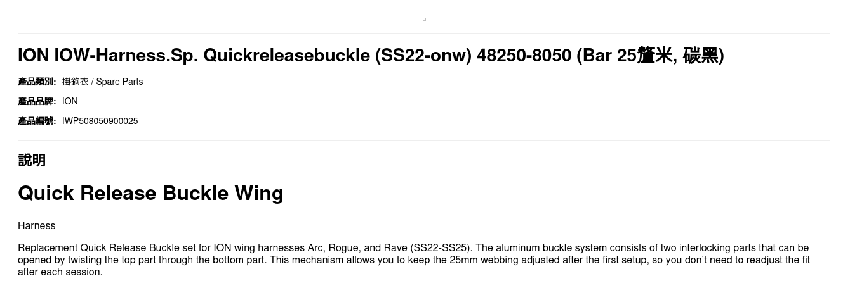Select the 產品品牌 label
The height and width of the screenshot is (307, 843).
[x=37, y=101]
